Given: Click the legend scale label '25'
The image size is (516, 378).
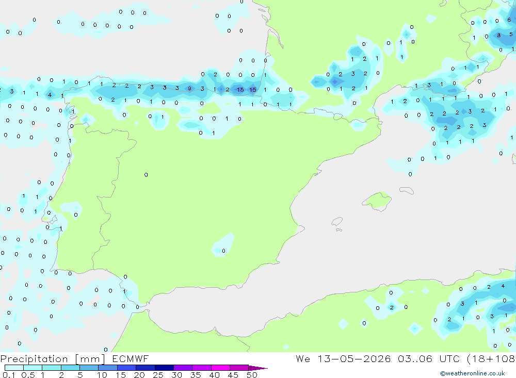Looking at the screenshot, I should [158, 375].
